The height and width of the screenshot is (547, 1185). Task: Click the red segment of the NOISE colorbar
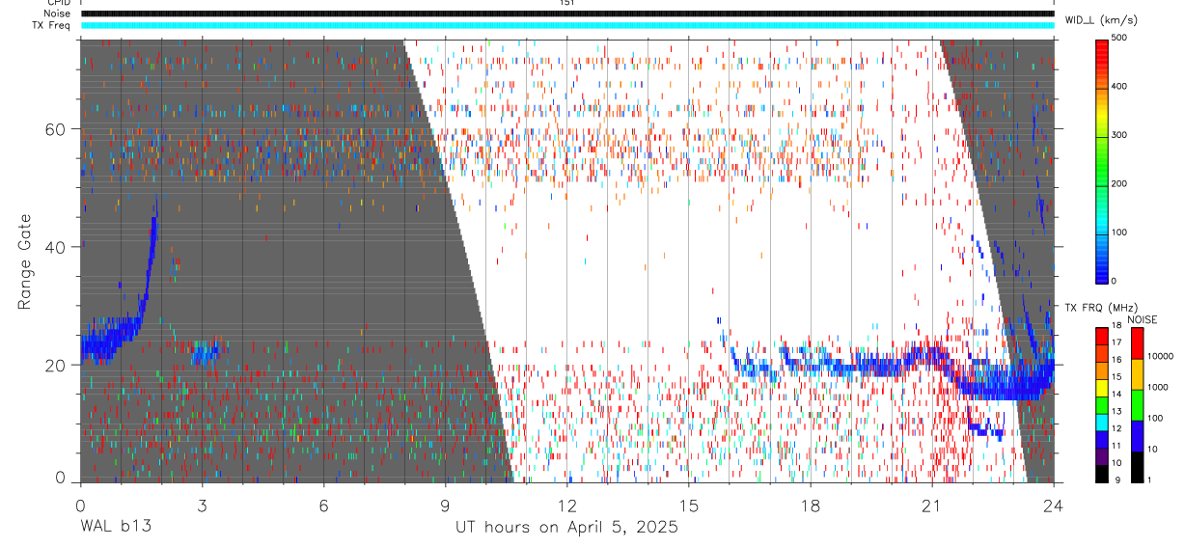tap(1138, 343)
